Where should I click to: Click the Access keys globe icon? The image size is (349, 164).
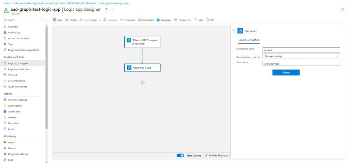5,112
